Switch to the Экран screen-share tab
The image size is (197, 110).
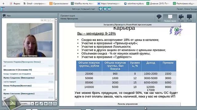coord(189,18)
